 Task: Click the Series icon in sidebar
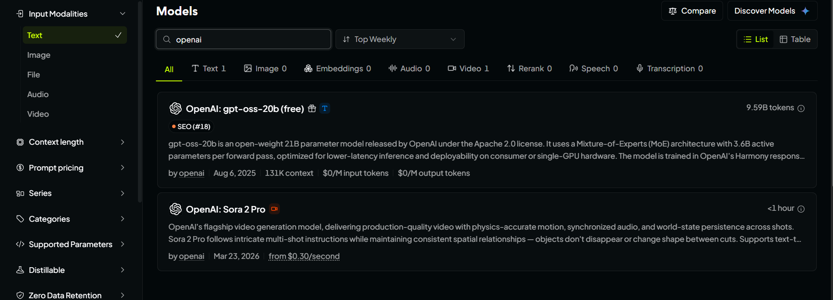click(20, 193)
